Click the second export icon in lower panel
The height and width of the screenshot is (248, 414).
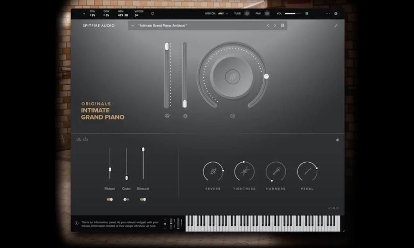86,139
